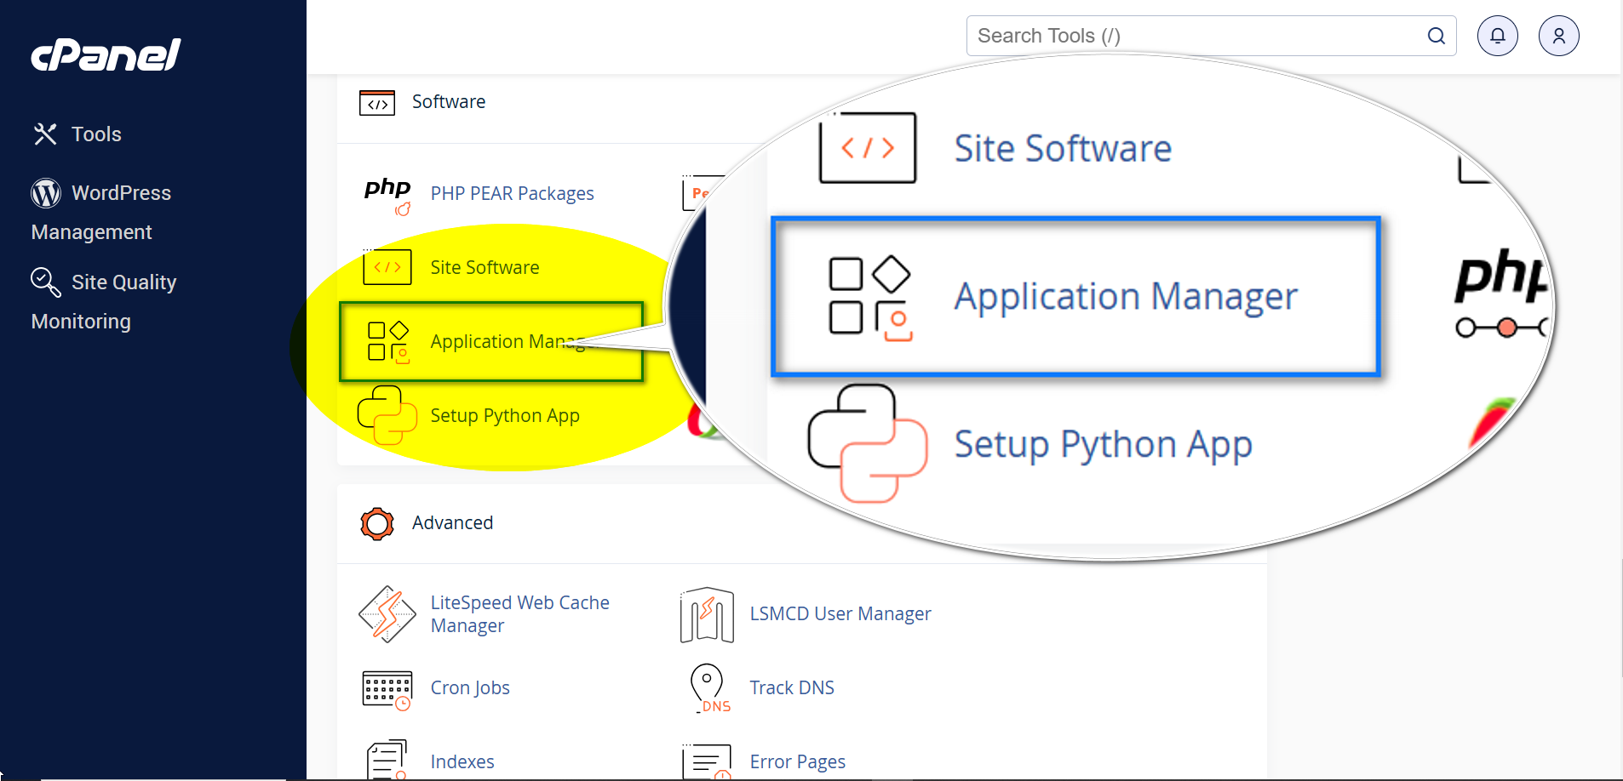Open LSMCD User Manager link
This screenshot has height=781, width=1623.
[840, 614]
